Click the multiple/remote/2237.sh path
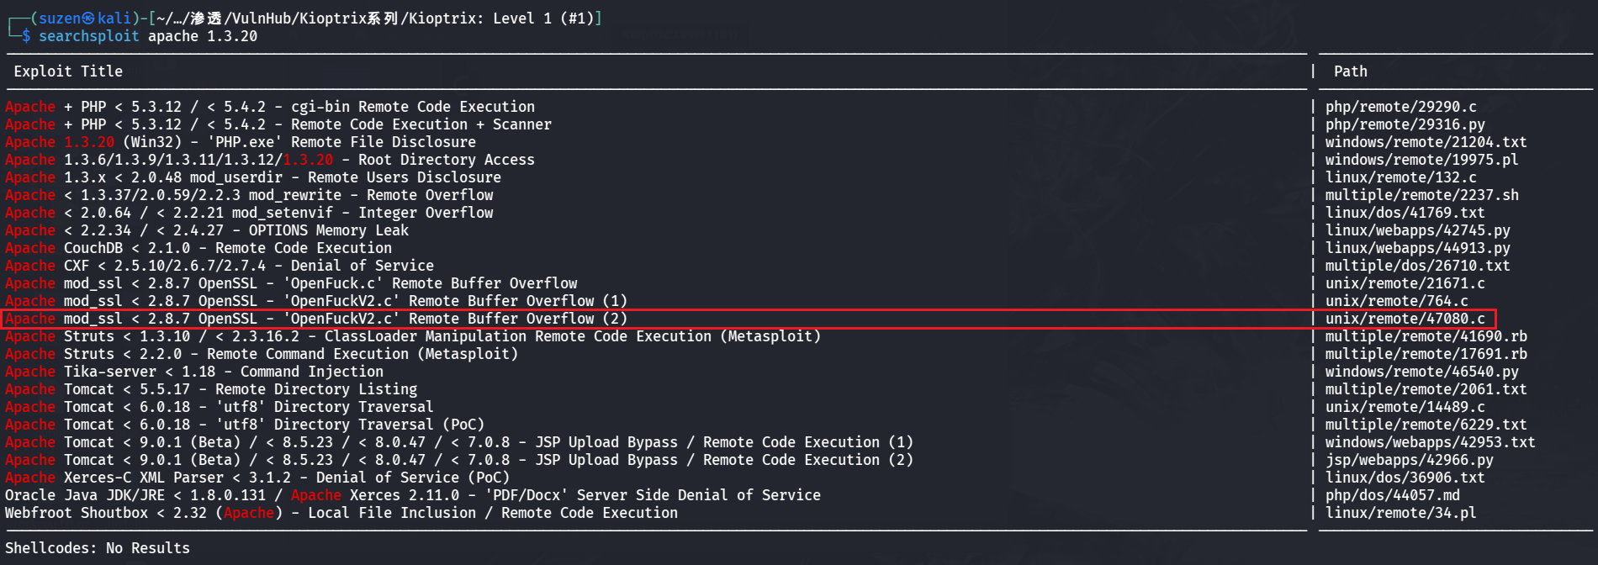Viewport: 1598px width, 565px height. 1421,195
